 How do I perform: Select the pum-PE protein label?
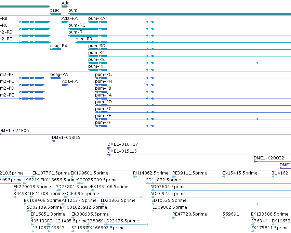[103, 116]
